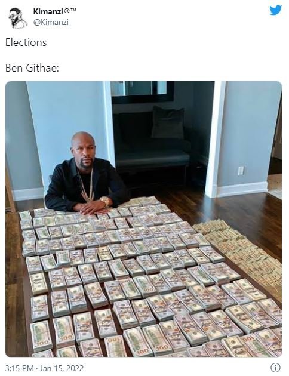Click the Jan 15, 2022 date

(x=62, y=368)
